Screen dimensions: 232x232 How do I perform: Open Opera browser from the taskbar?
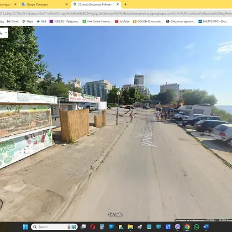(x=92, y=227)
